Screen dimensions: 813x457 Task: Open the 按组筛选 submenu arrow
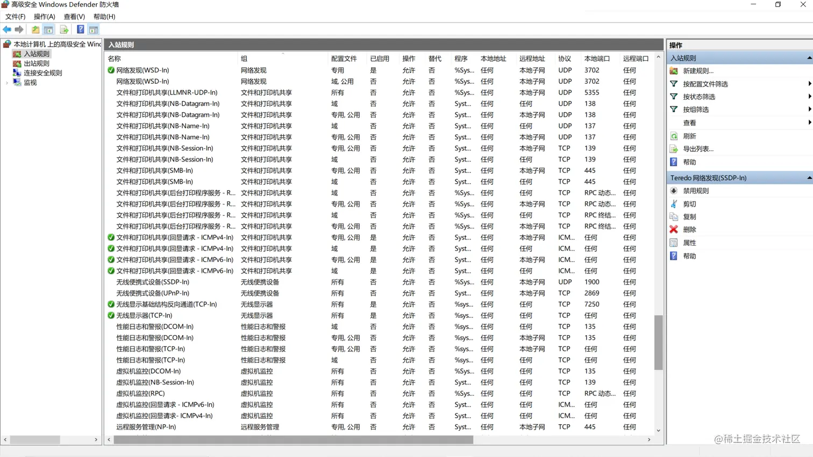(x=809, y=110)
